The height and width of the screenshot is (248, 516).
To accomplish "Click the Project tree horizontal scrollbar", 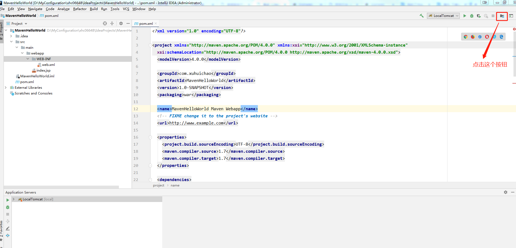I will (x=61, y=187).
